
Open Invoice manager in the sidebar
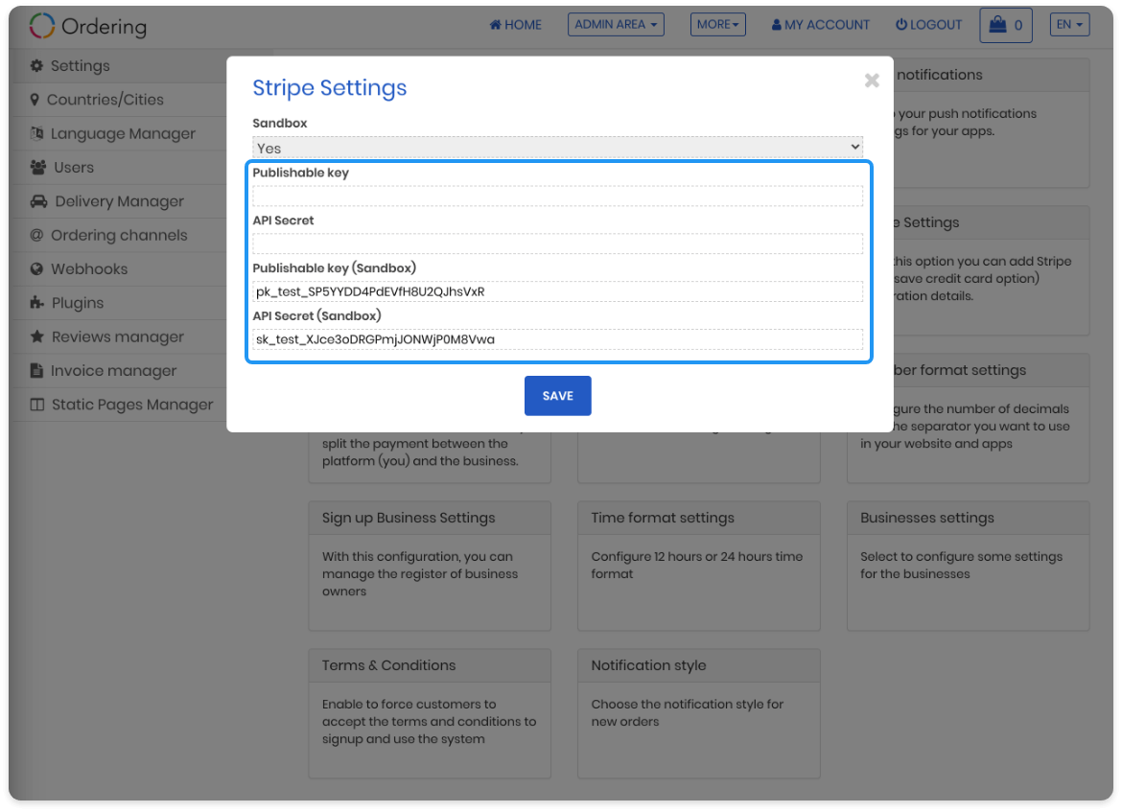point(120,371)
